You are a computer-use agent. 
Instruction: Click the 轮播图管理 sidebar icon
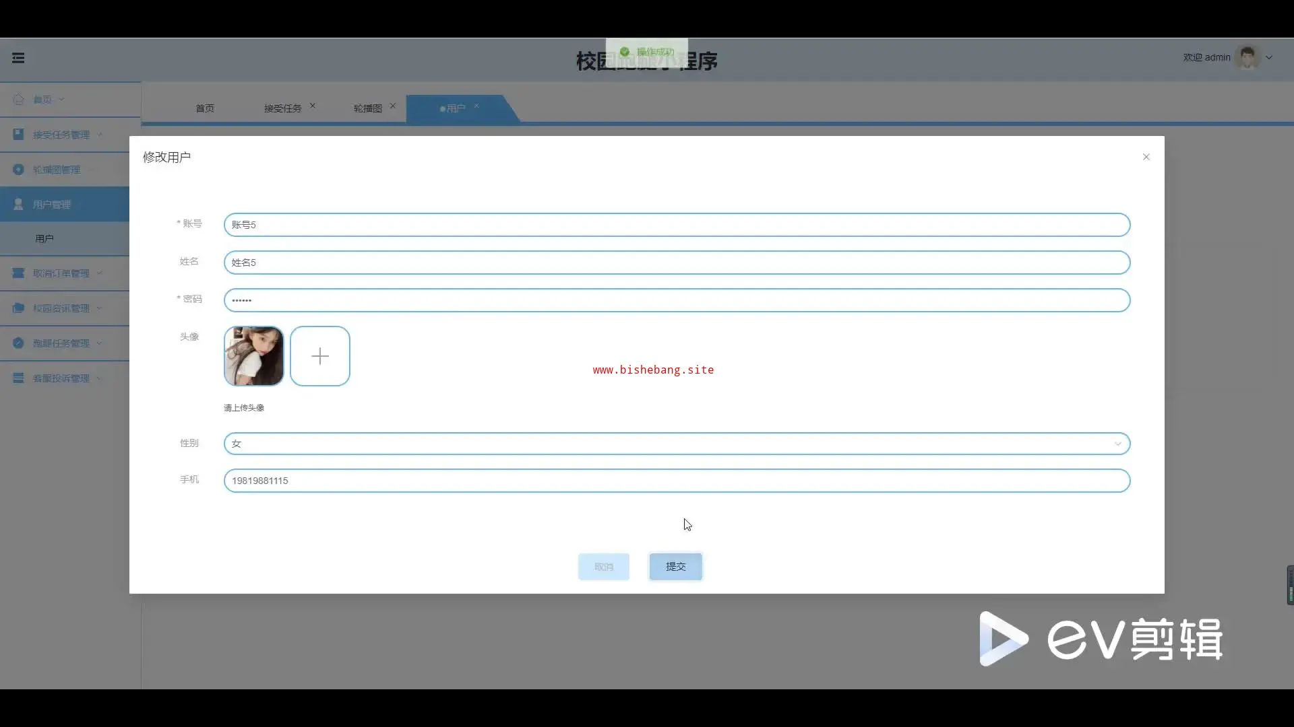pyautogui.click(x=19, y=170)
